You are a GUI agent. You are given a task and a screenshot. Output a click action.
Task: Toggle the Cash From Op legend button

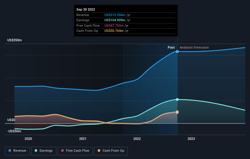click(111, 151)
